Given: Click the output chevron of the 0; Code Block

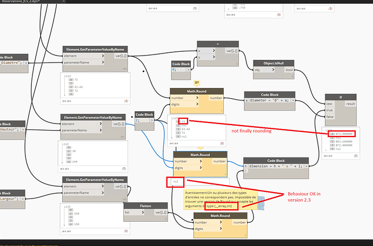Looking at the screenshot, I should 188,70.
